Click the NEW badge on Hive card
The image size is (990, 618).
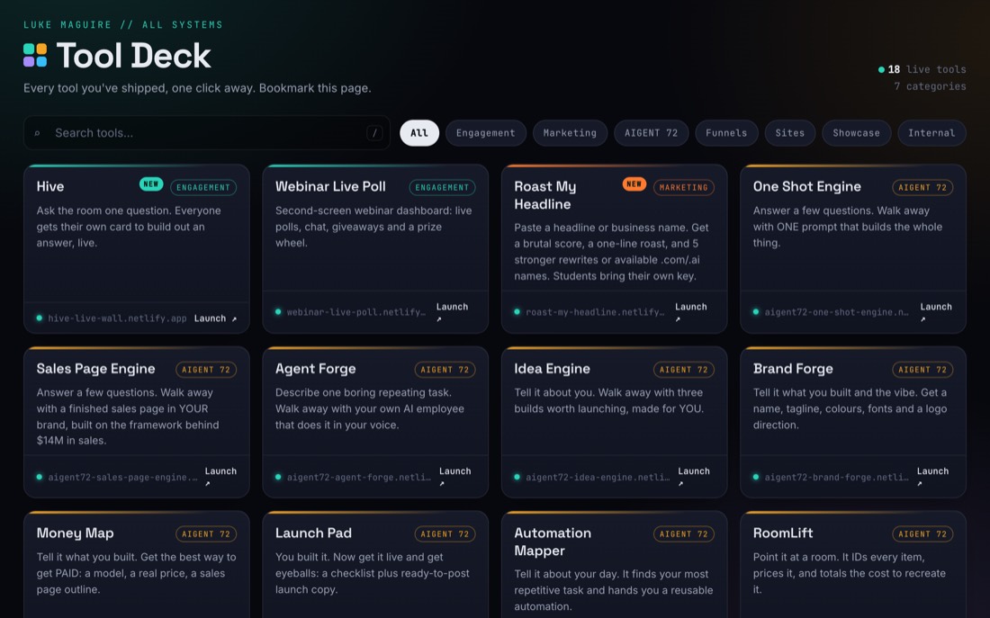(x=151, y=184)
